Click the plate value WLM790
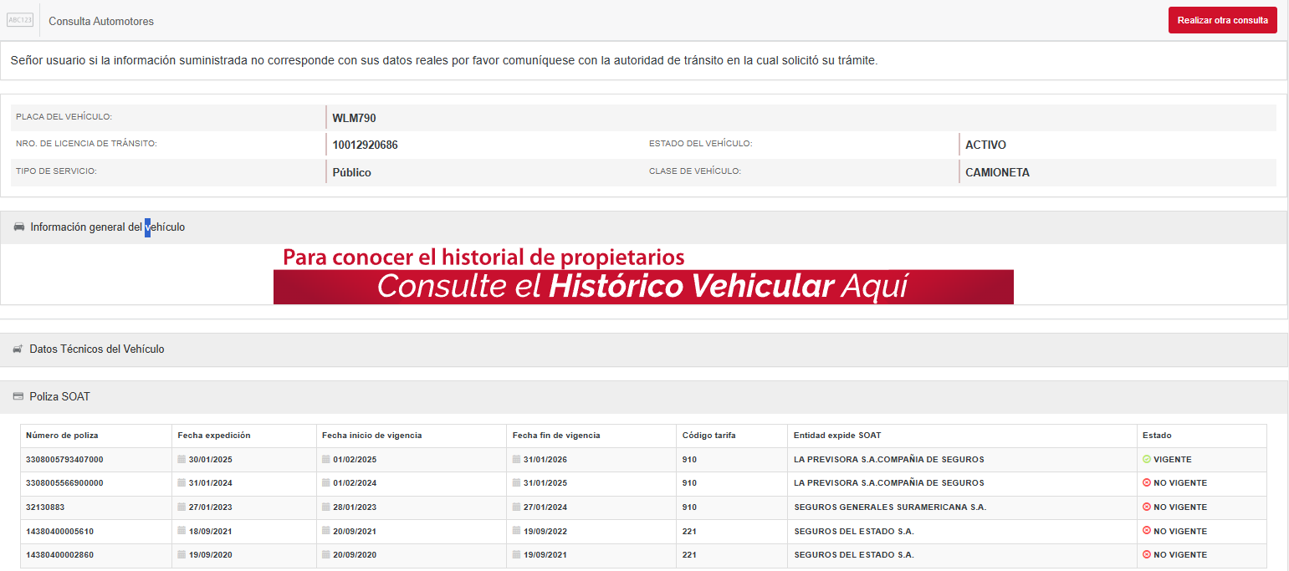 pyautogui.click(x=354, y=118)
